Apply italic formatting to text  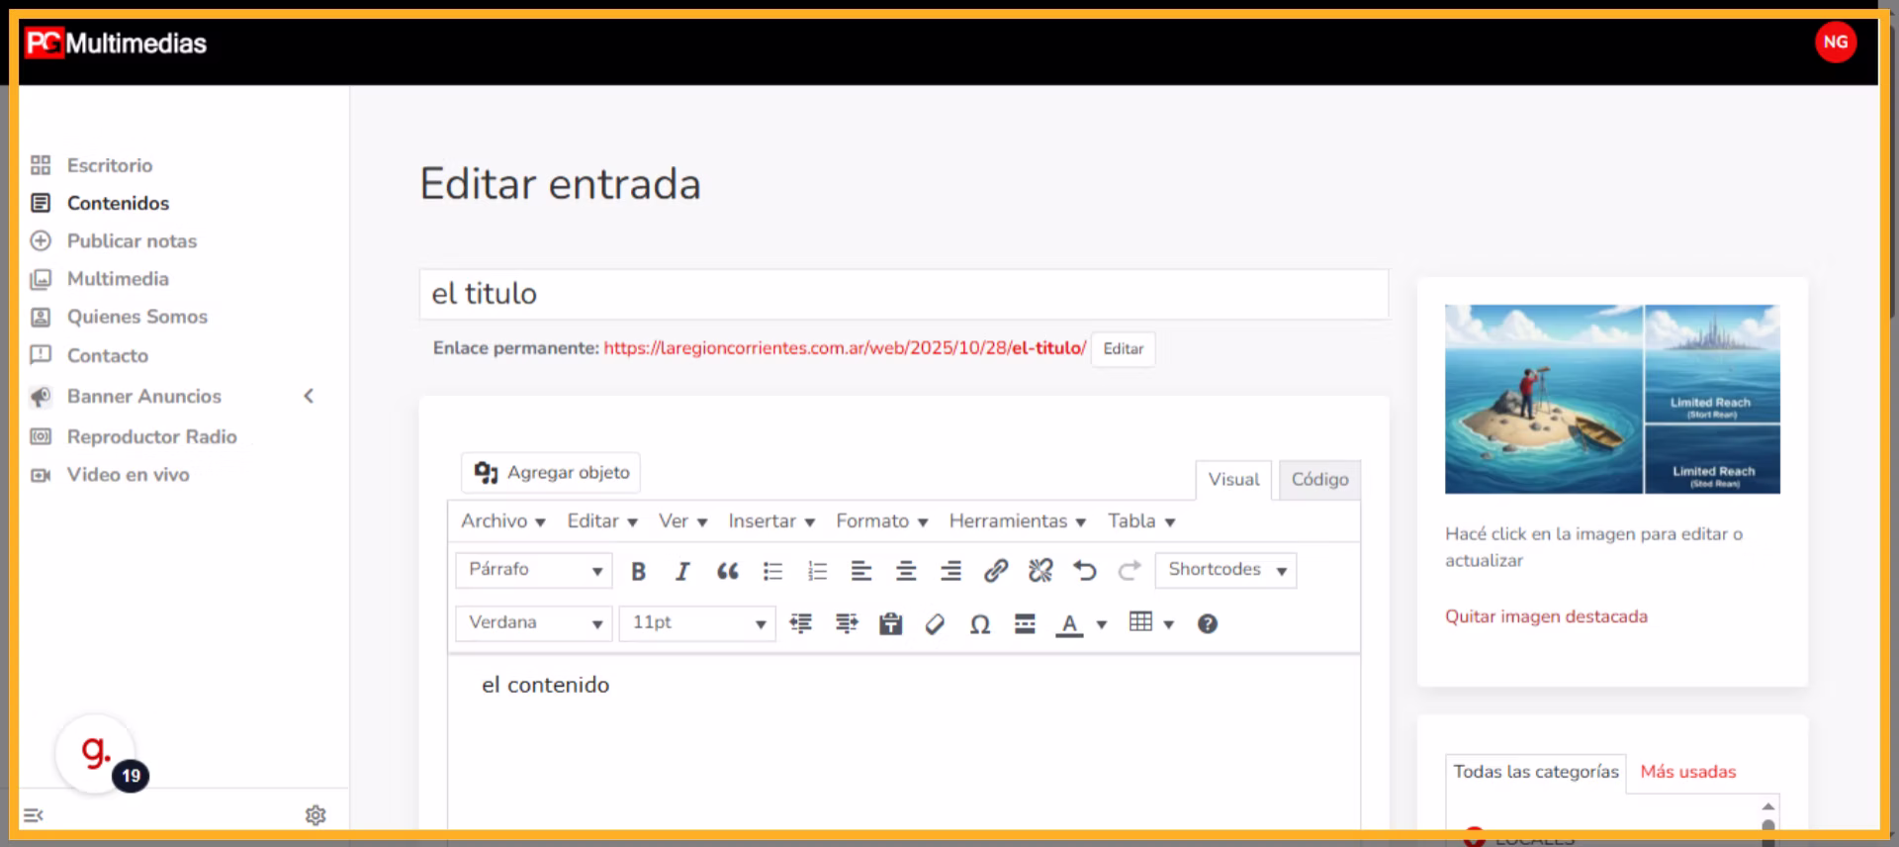point(682,571)
